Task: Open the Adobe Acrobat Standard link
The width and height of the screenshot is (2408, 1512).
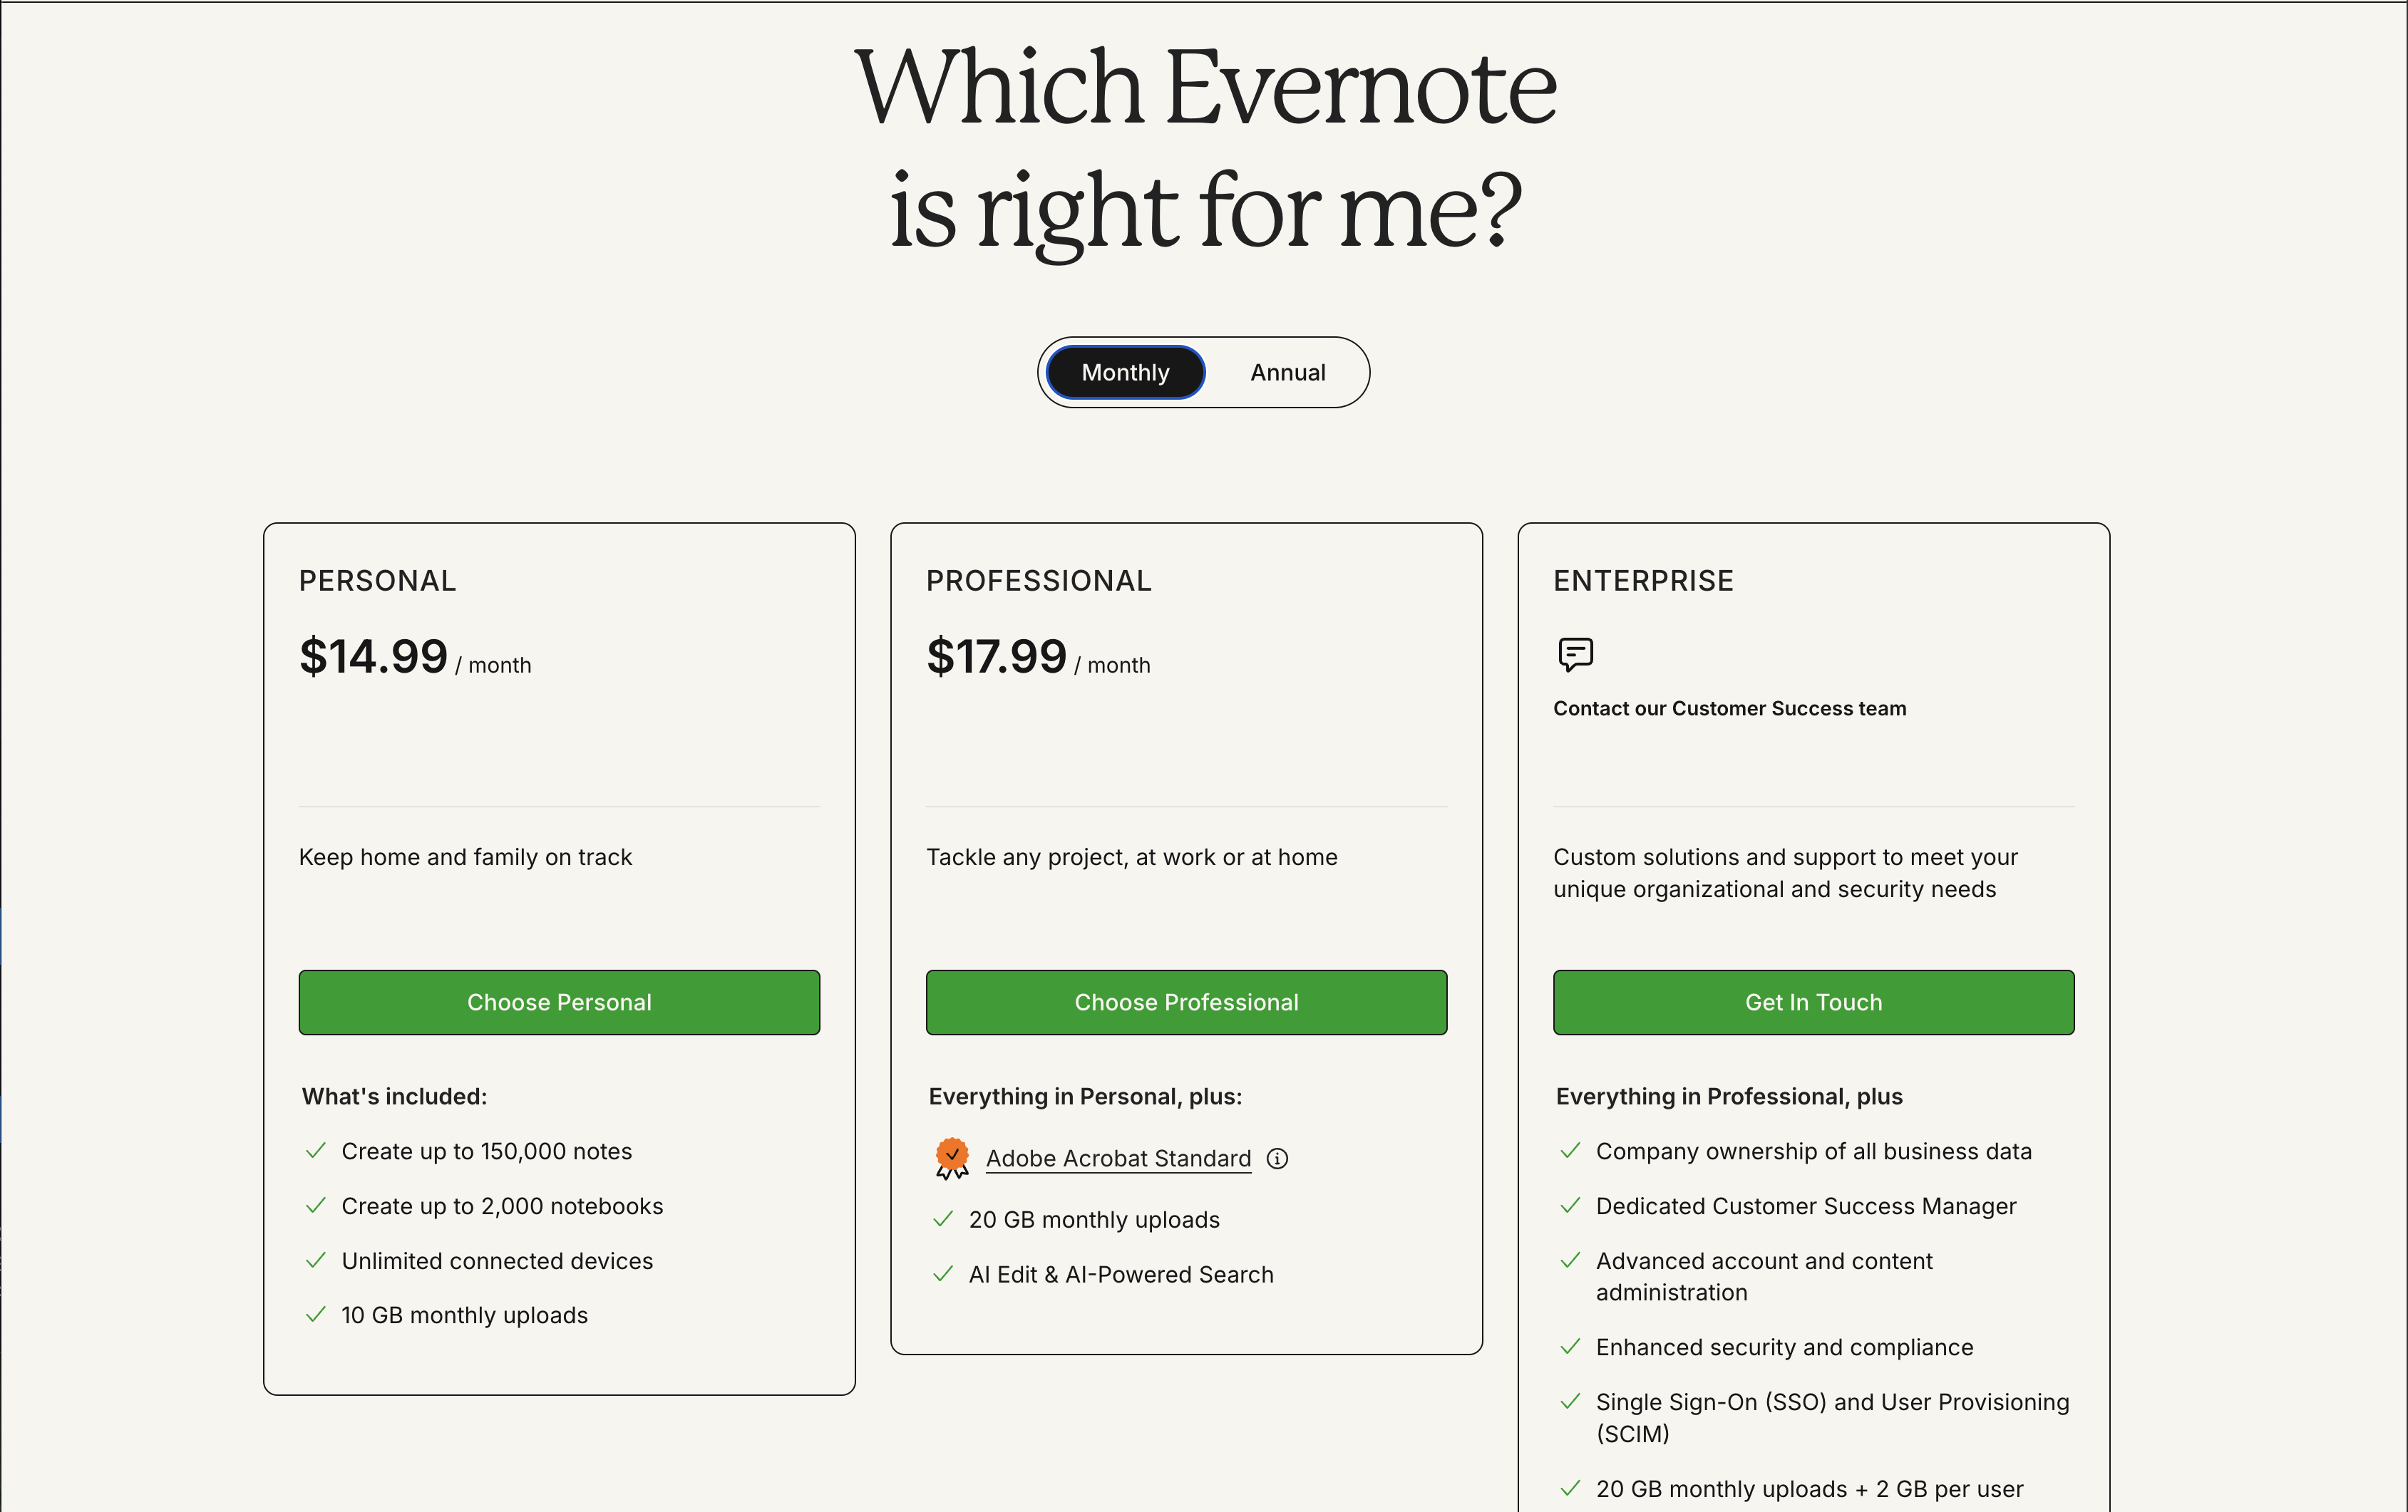Action: 1118,1159
